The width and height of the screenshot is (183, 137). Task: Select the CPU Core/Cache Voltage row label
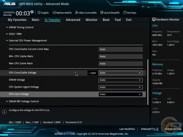(x=23, y=73)
